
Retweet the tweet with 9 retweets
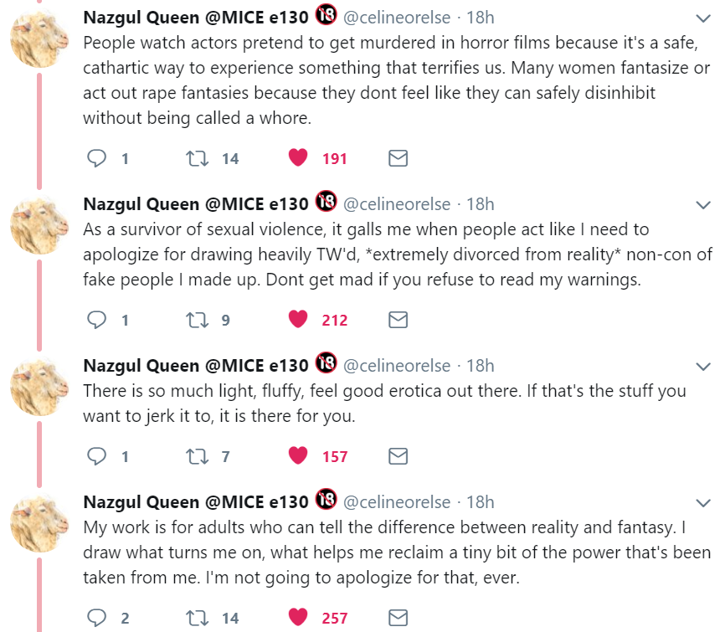point(198,320)
